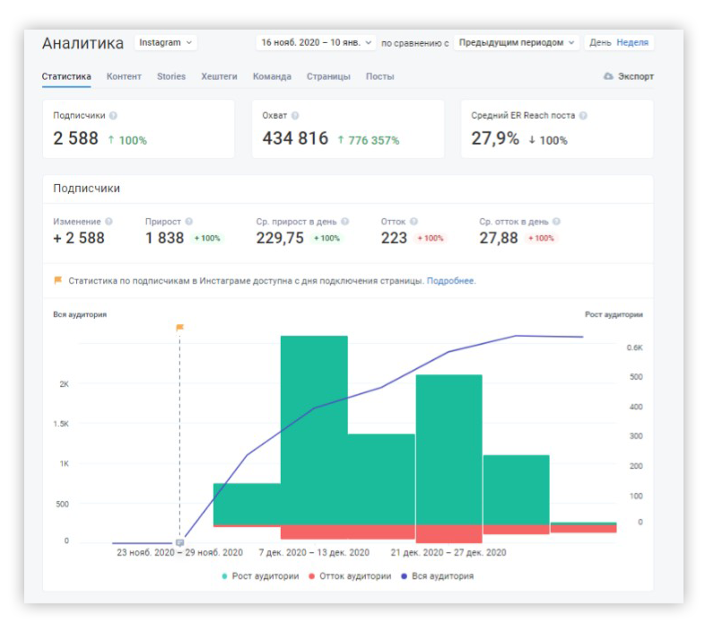Click help icon beside Средний ER Reach поста
714x642 pixels.
(x=583, y=116)
